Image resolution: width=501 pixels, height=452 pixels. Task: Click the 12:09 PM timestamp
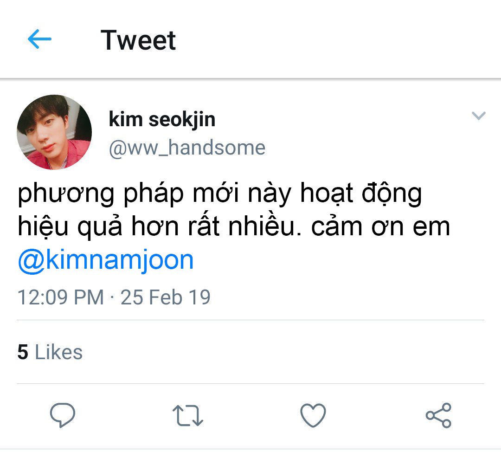(61, 297)
